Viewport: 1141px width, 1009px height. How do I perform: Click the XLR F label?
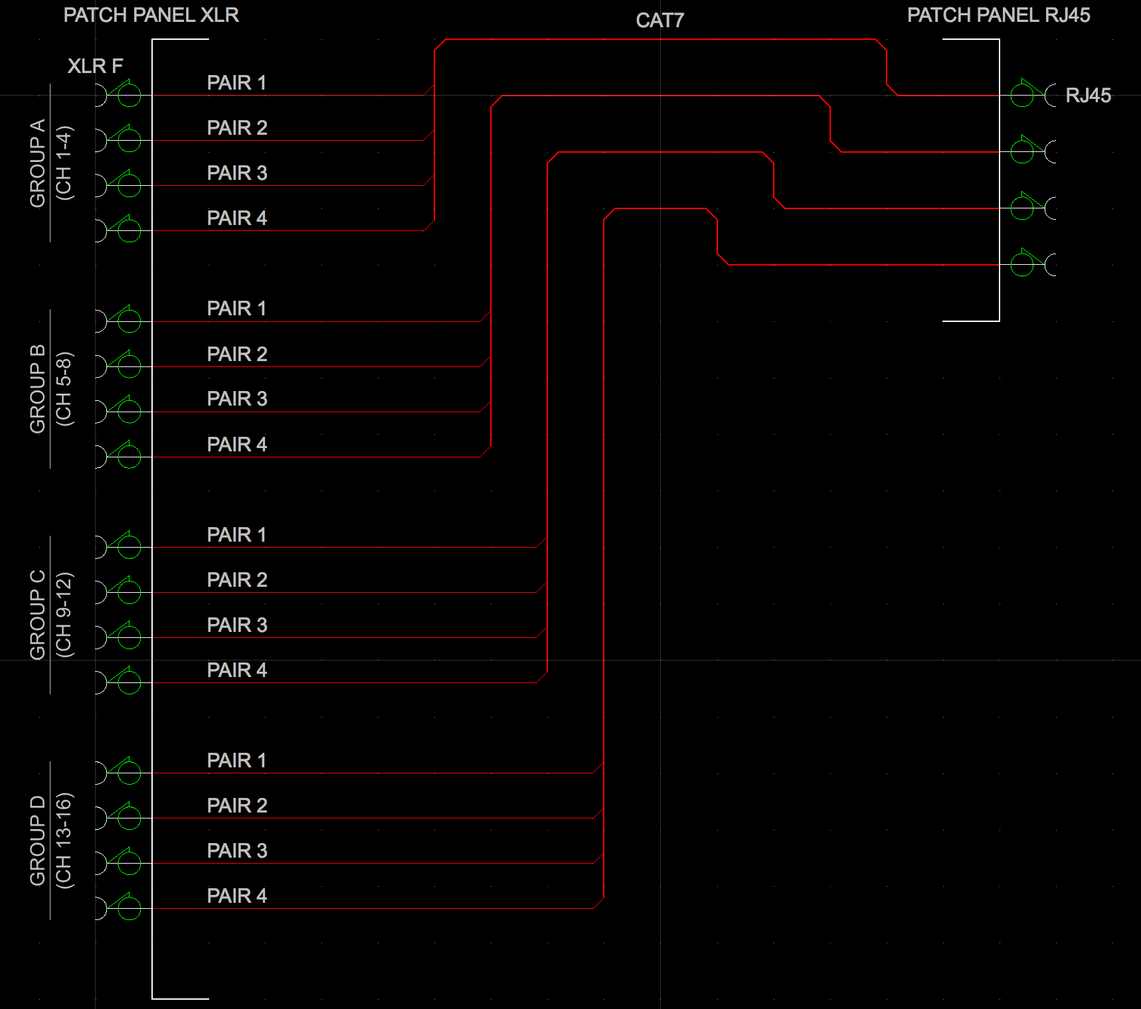coord(96,66)
